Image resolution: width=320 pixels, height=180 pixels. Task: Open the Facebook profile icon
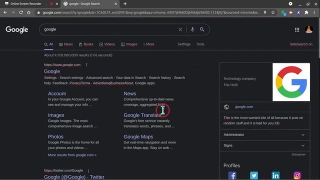click(x=232, y=175)
